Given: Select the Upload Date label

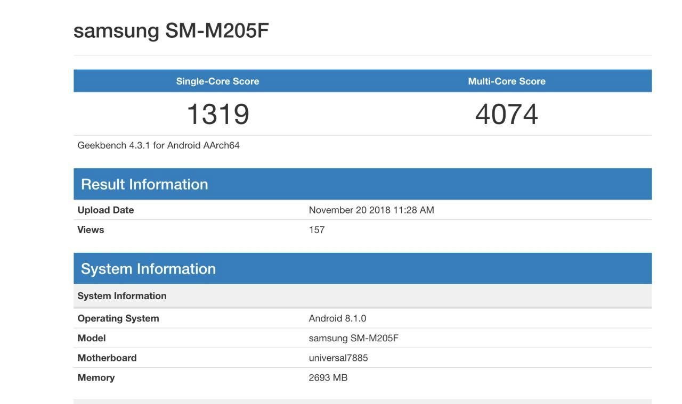Looking at the screenshot, I should point(105,210).
